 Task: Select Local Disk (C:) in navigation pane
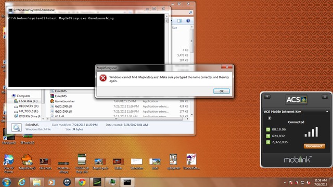point(25,101)
